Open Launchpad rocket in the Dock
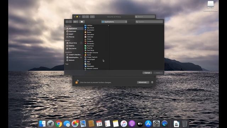The height and width of the screenshot is (128, 227). pyautogui.click(x=50, y=124)
